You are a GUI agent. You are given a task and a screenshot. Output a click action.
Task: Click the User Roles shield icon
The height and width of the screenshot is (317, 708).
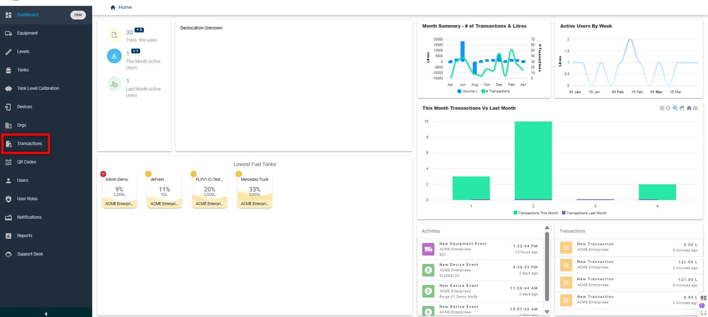click(8, 199)
